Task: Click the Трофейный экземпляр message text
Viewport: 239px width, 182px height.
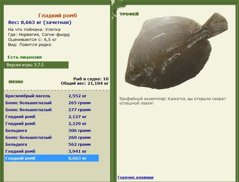Action: coord(172,101)
